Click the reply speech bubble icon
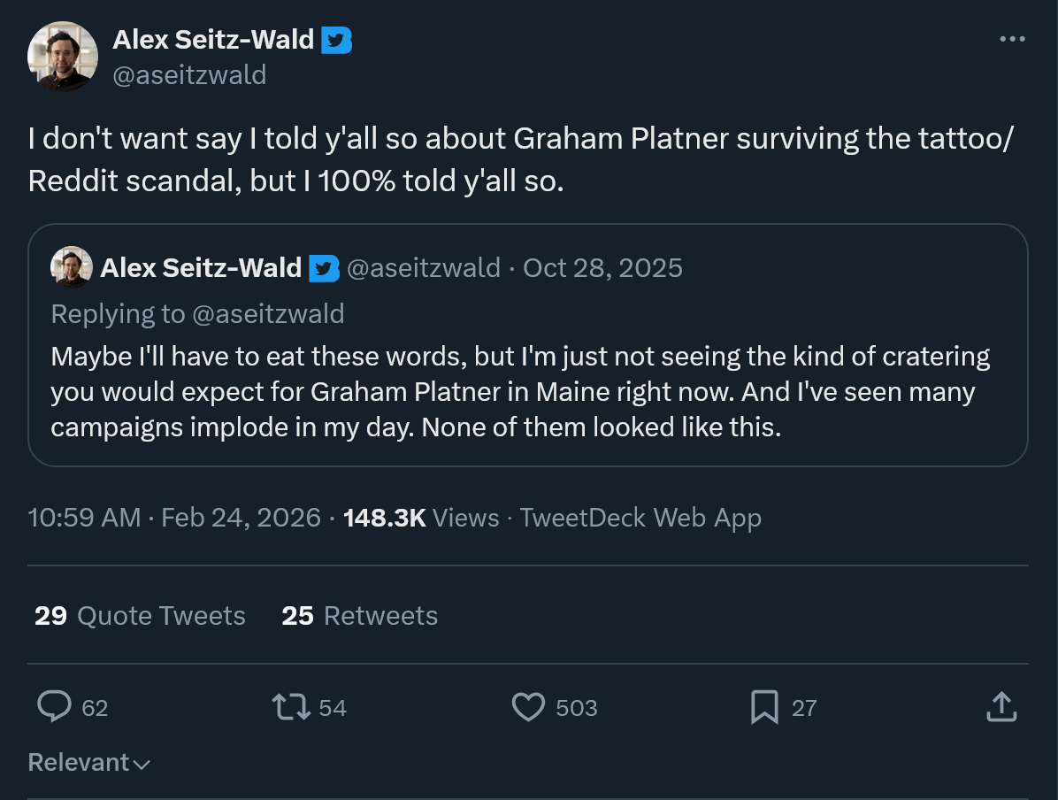The image size is (1058, 800). pyautogui.click(x=55, y=706)
